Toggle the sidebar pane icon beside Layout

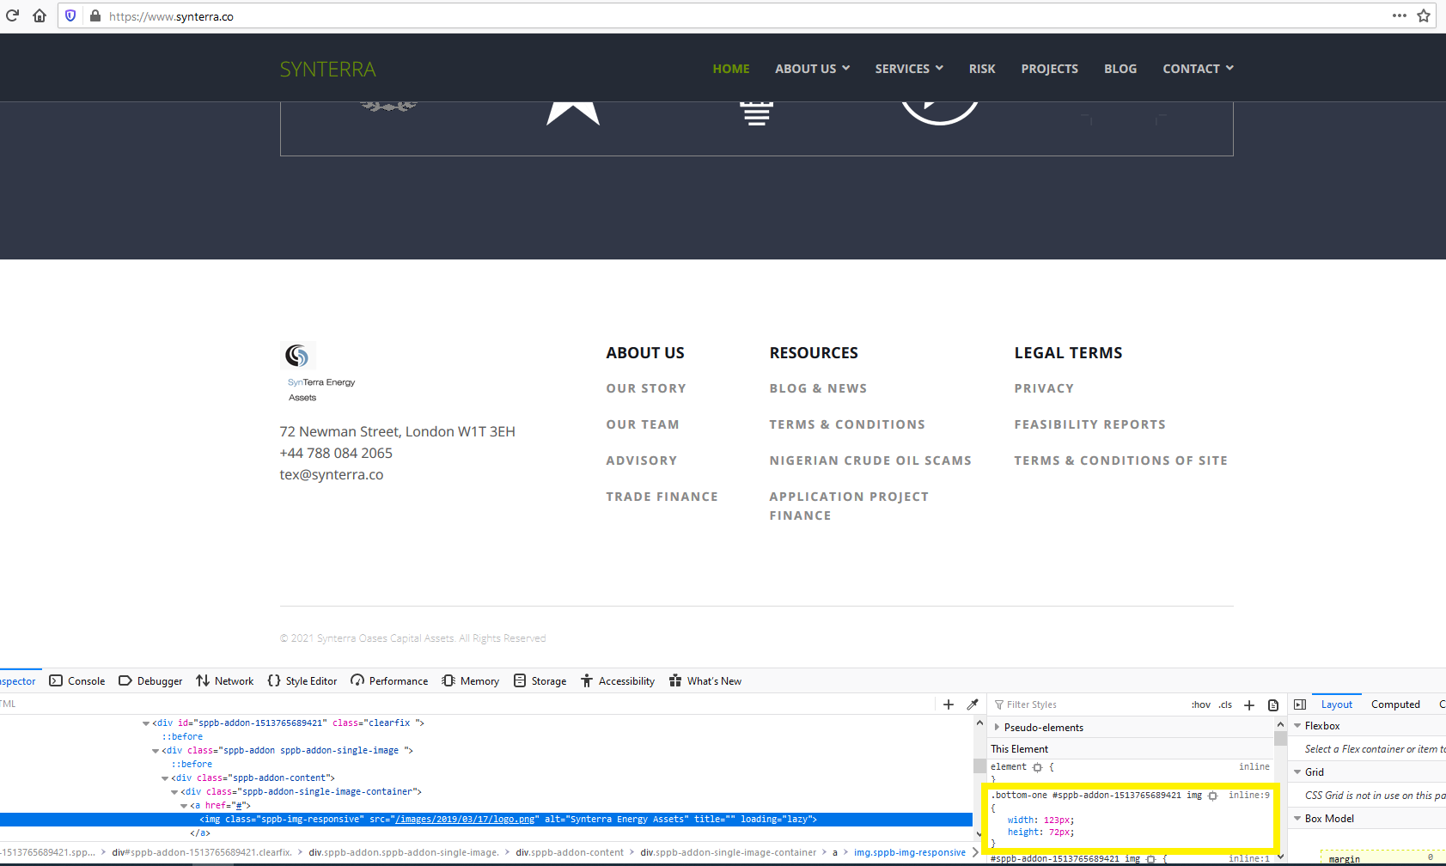[1300, 704]
